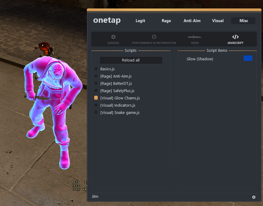
Task: Click the [Rage] SafetyPlus.js script name
Action: 117,91
